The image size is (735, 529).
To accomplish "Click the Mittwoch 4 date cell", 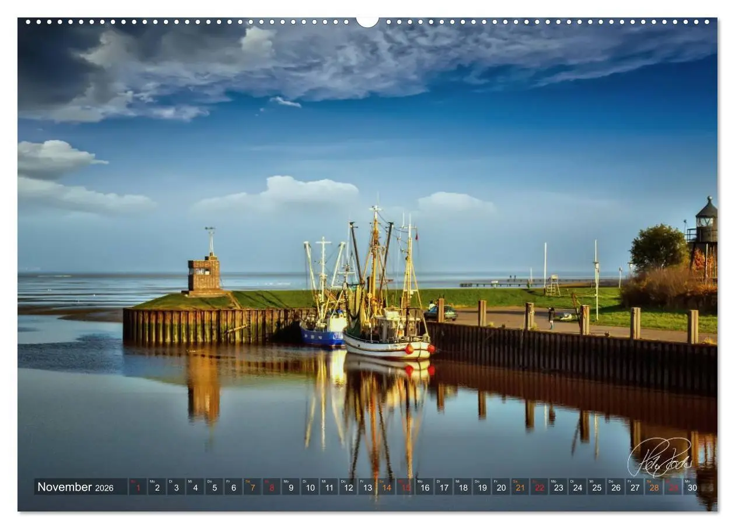I will click(x=194, y=486).
